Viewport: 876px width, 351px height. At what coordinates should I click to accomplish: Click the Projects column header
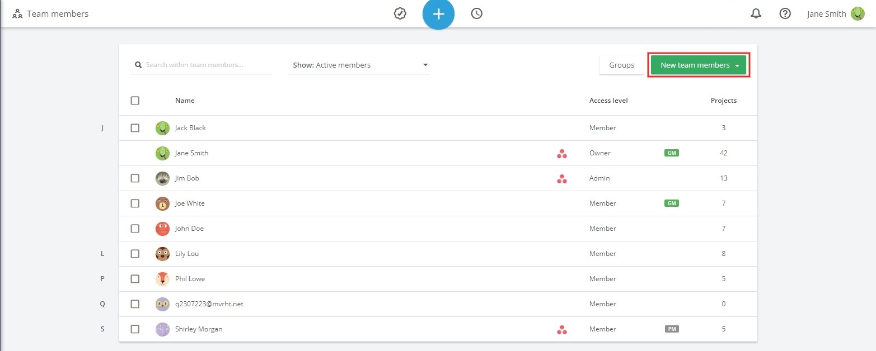724,101
